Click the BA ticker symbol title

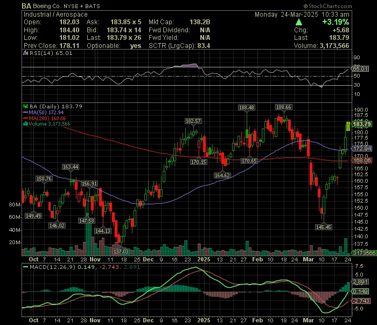(26, 6)
